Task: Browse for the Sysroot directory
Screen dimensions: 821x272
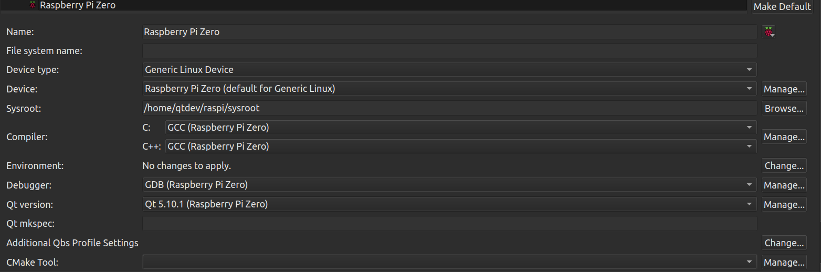Action: [784, 109]
